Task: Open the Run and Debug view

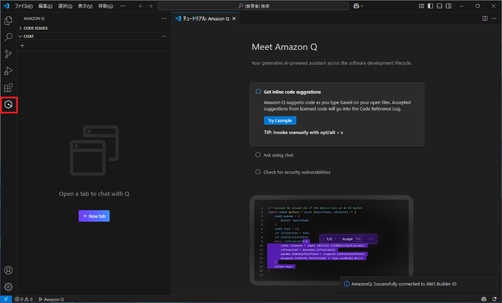Action: (x=8, y=71)
